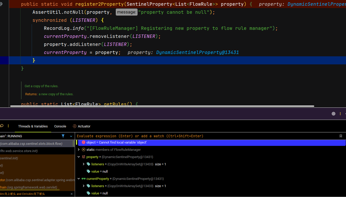346x197 pixels.
Task: Click the highlighted closing brace execution line
Action: (x=177, y=60)
